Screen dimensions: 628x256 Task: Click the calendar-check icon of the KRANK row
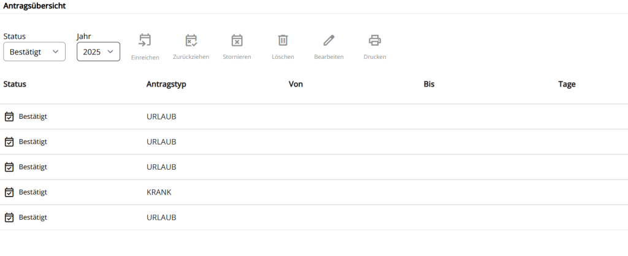9,192
